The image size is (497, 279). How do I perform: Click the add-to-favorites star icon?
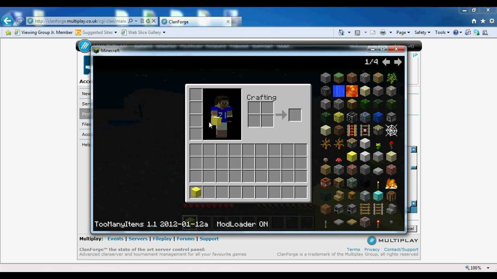click(x=8, y=33)
